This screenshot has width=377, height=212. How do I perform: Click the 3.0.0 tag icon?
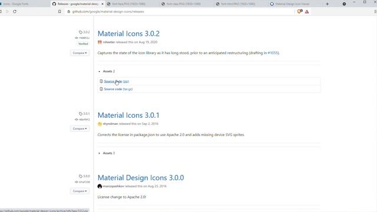[x=81, y=176]
